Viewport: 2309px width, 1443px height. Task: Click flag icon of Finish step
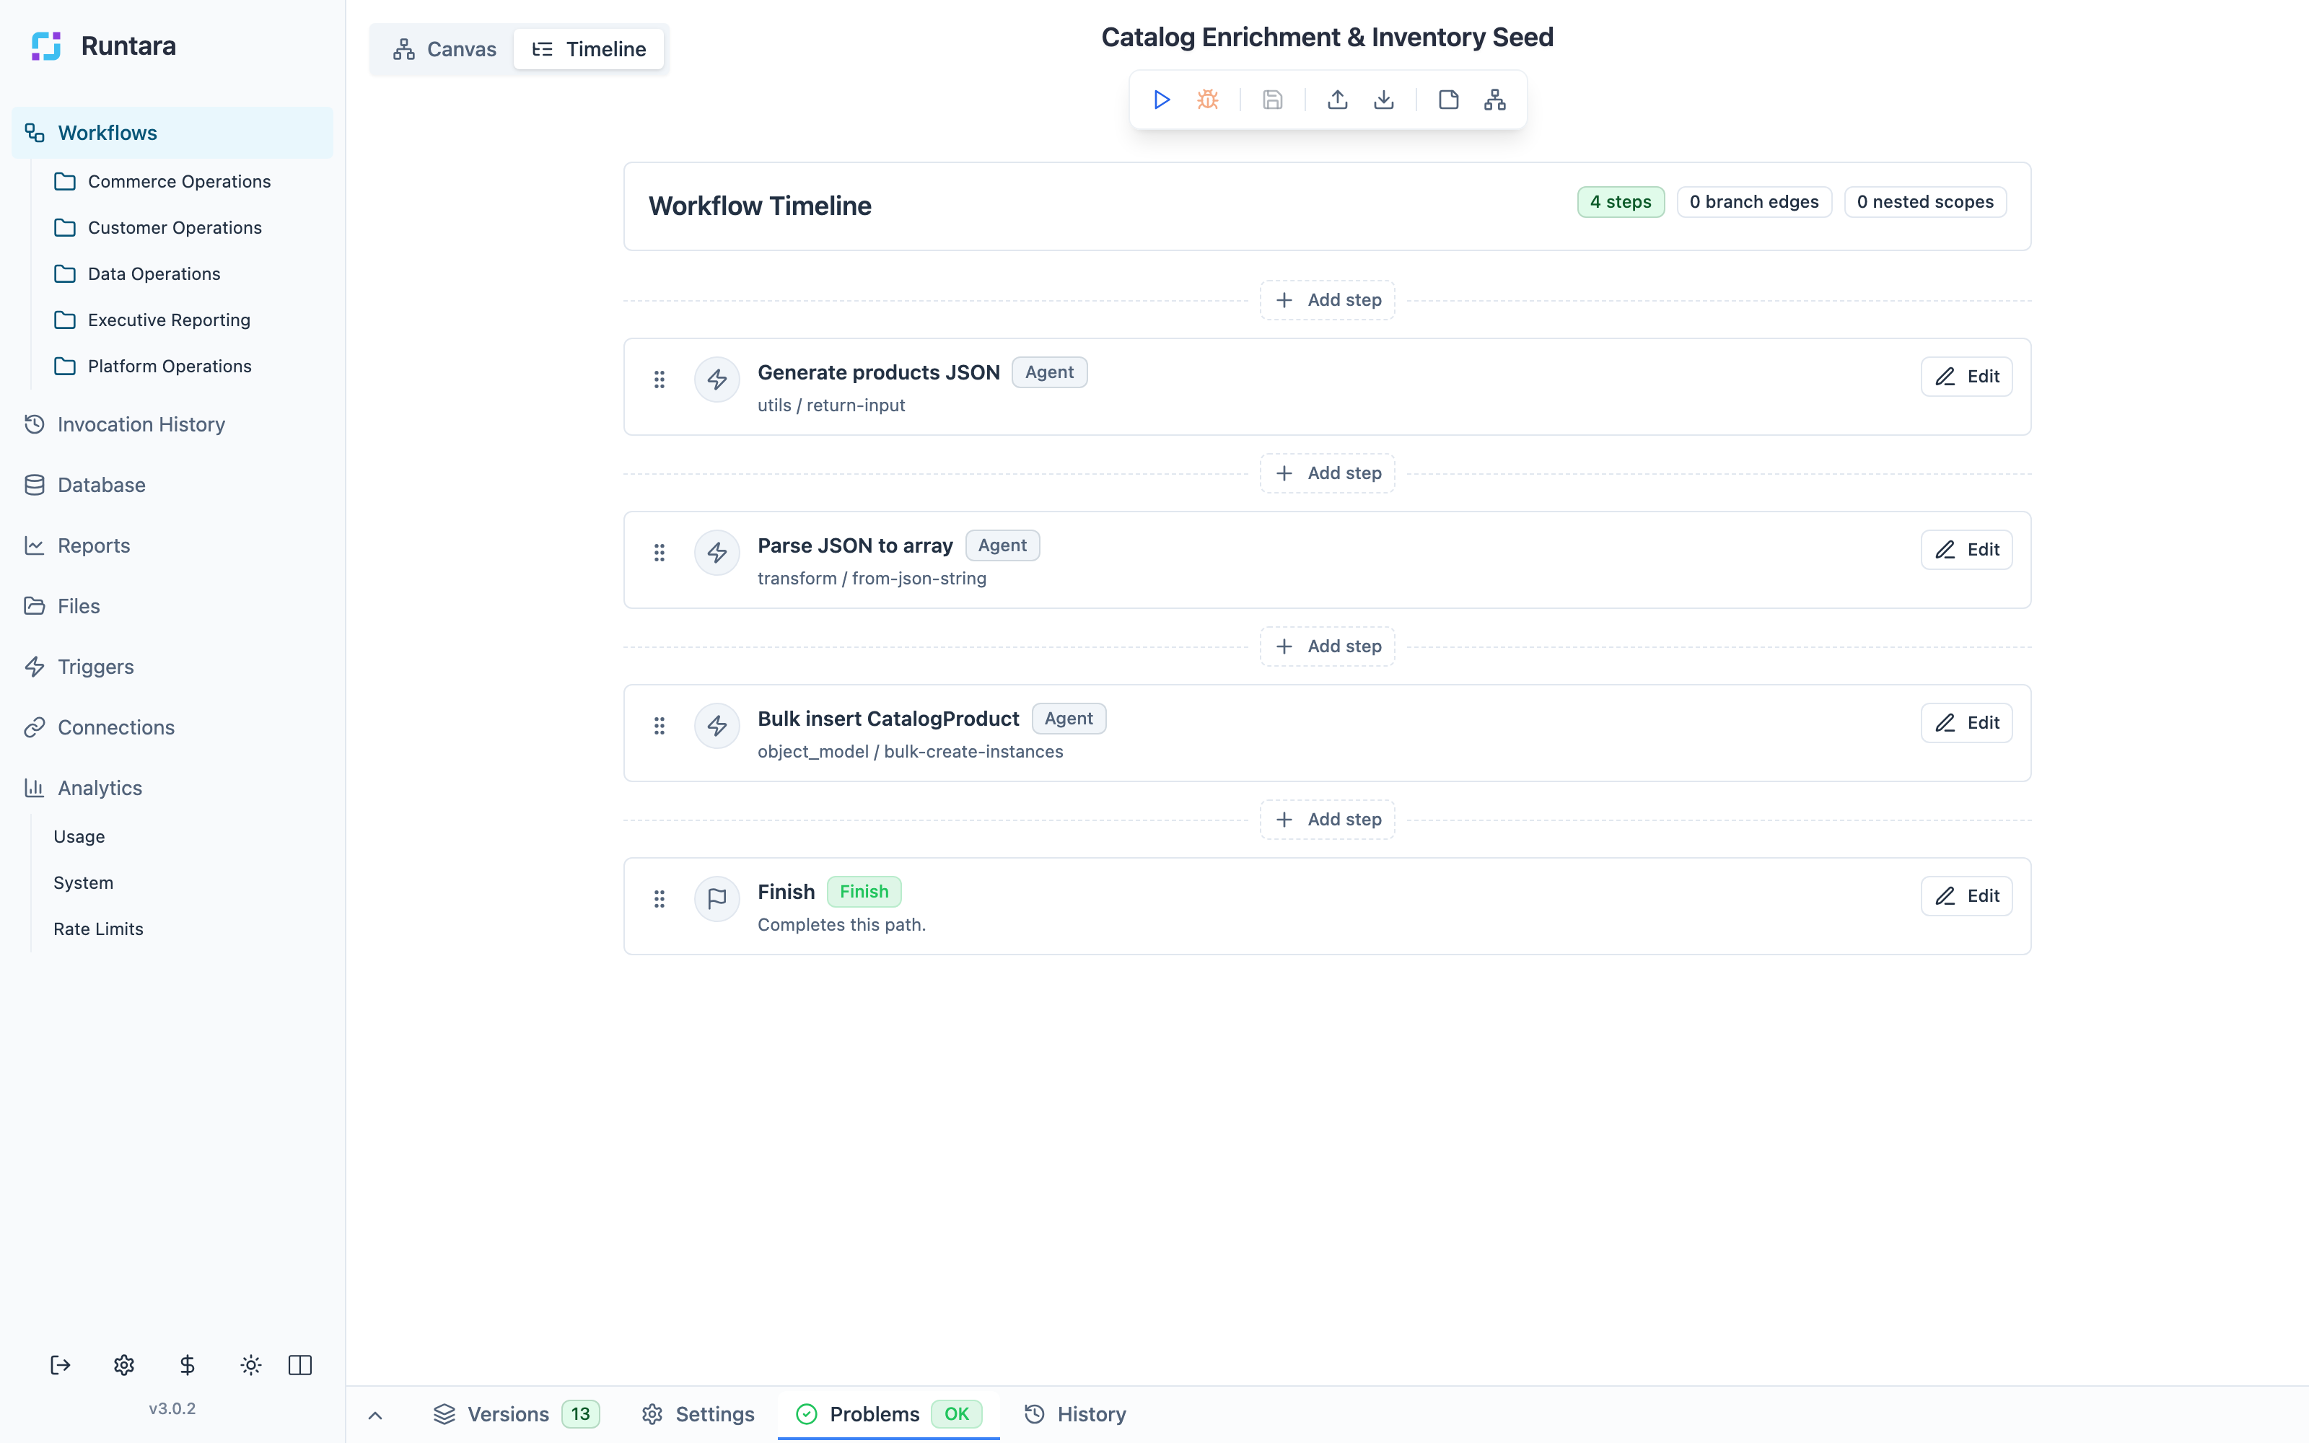[x=717, y=899]
